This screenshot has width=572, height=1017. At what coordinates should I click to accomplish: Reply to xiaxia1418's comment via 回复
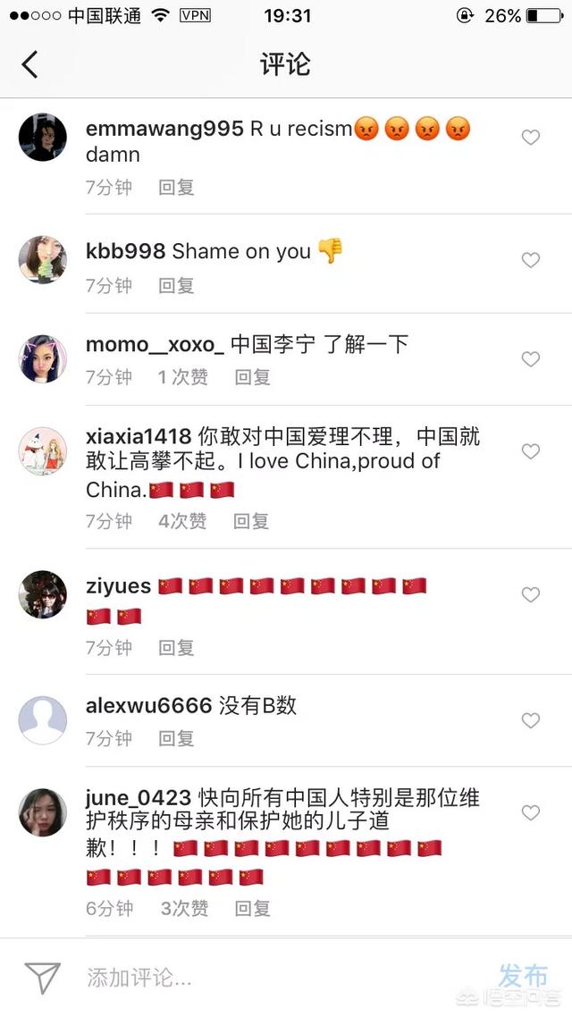pos(251,521)
